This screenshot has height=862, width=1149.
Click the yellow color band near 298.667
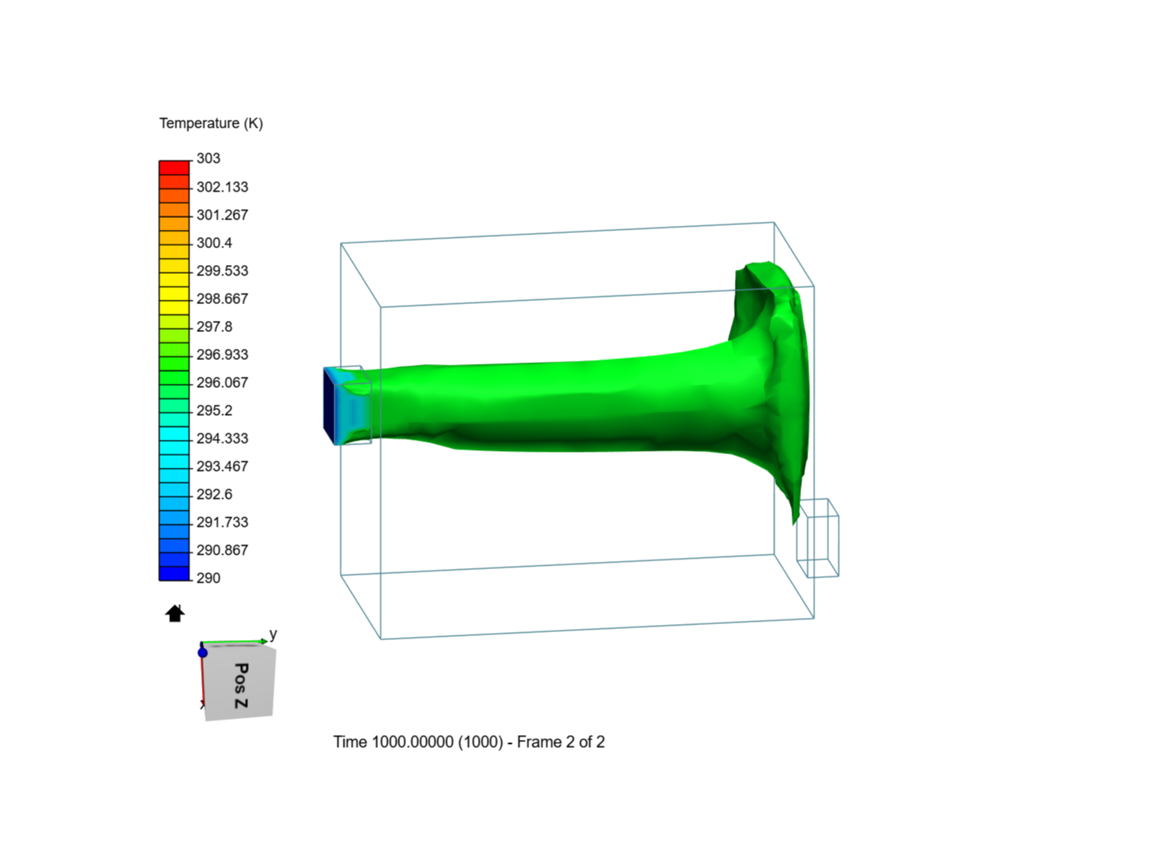(x=174, y=307)
